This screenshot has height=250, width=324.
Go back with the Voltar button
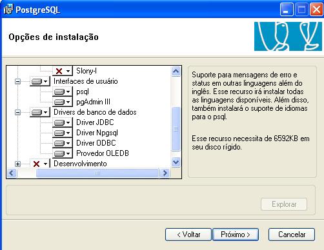point(188,235)
